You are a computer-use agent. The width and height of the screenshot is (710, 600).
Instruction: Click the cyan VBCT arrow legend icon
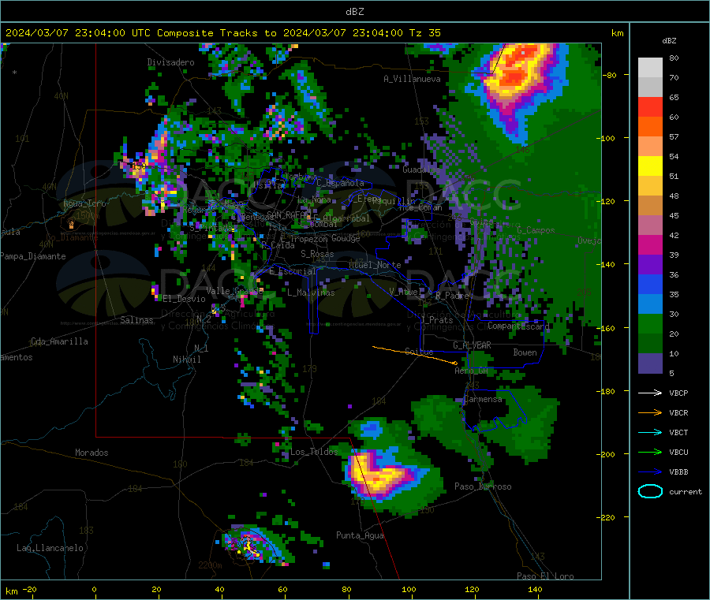pos(650,432)
